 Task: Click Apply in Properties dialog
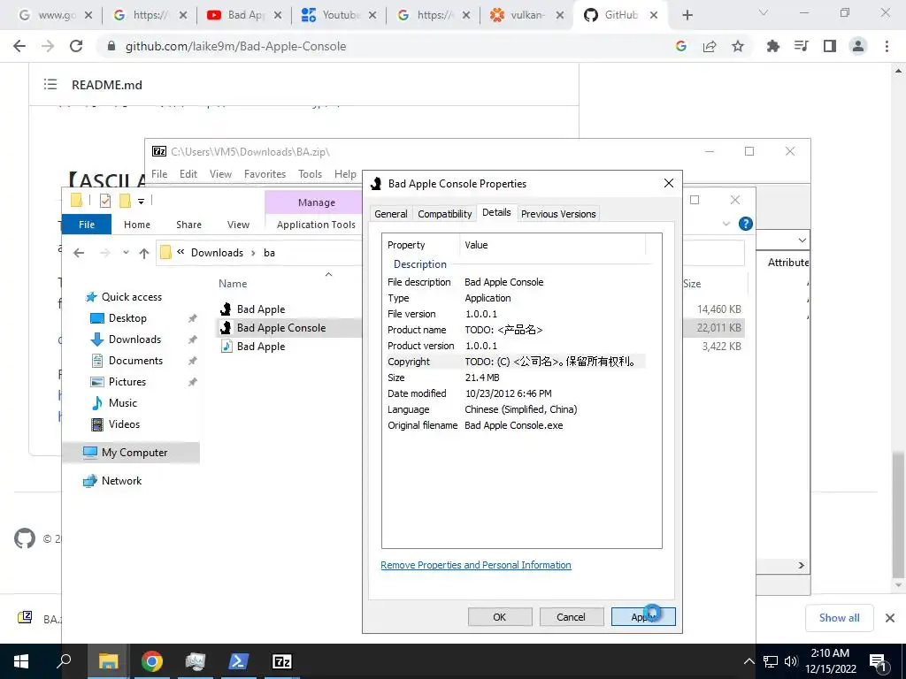(x=643, y=616)
